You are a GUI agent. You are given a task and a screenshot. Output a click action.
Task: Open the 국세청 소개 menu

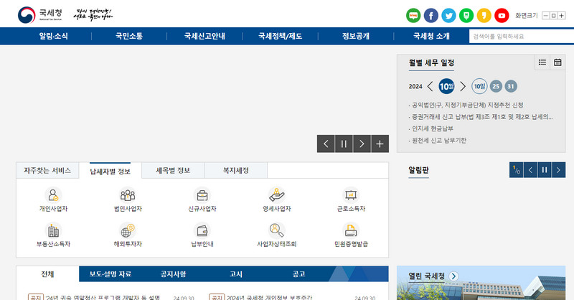tap(431, 37)
